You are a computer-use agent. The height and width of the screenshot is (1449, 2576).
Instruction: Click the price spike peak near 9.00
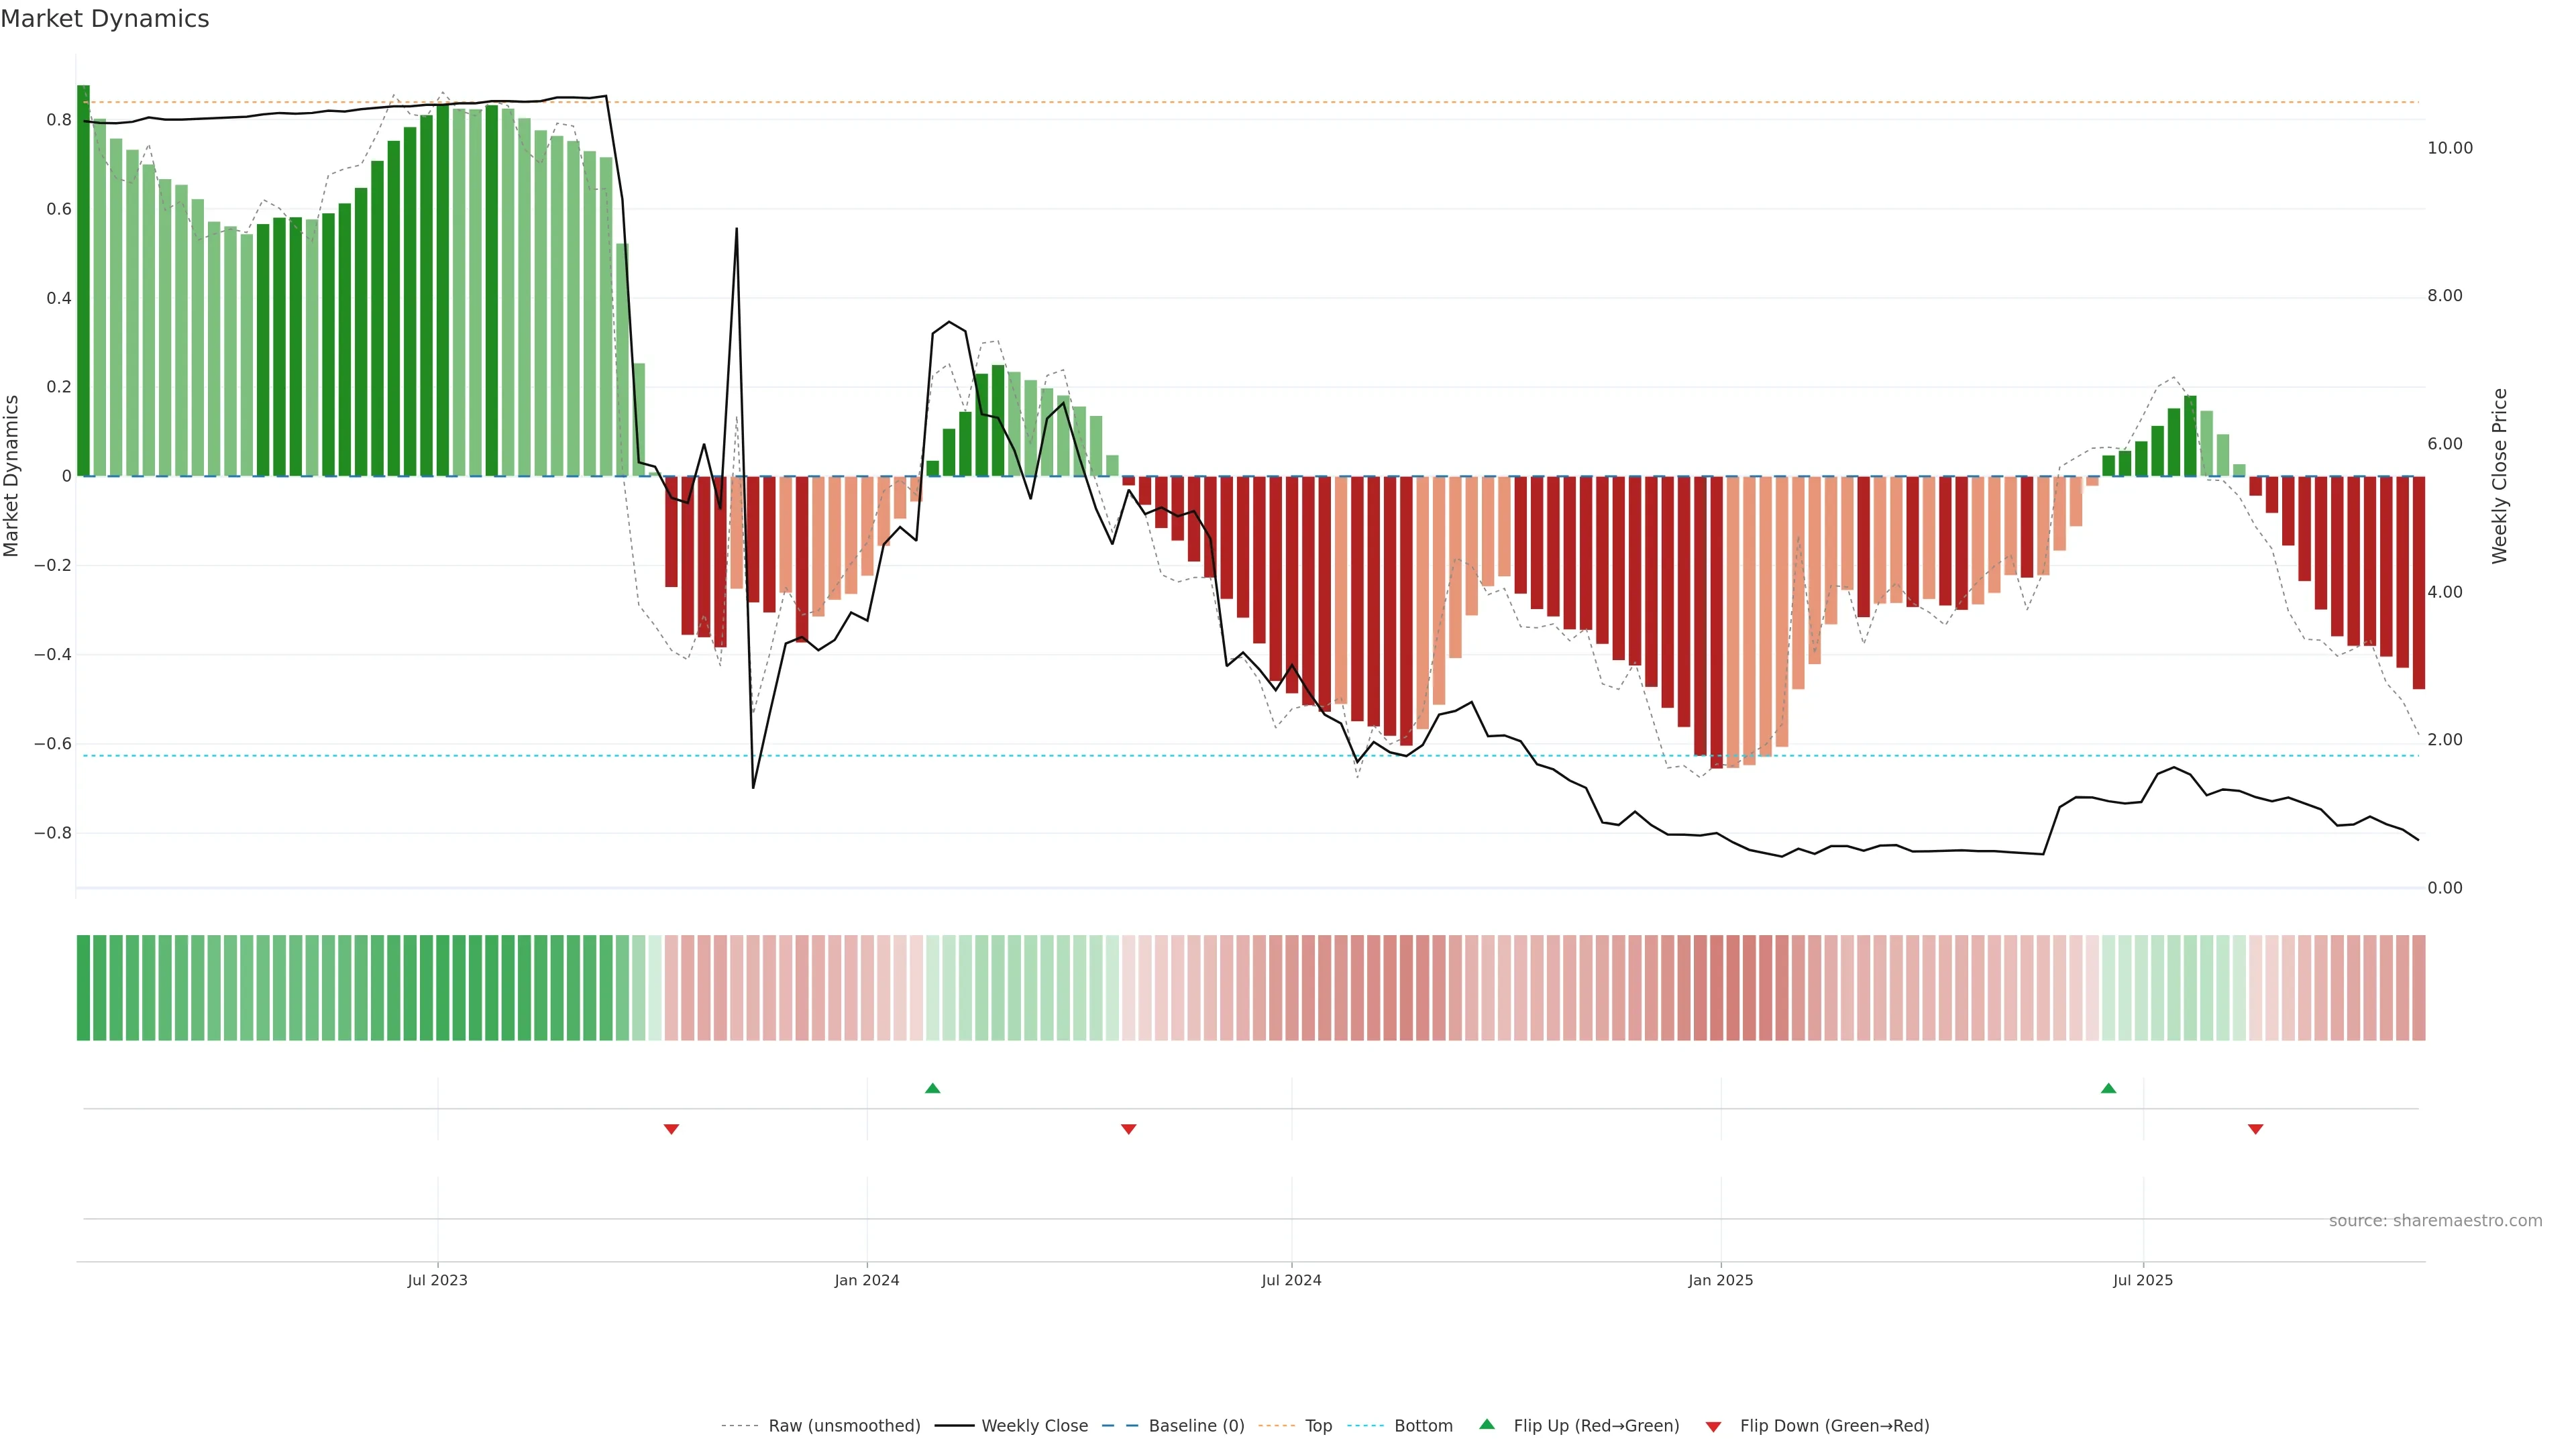[x=736, y=229]
